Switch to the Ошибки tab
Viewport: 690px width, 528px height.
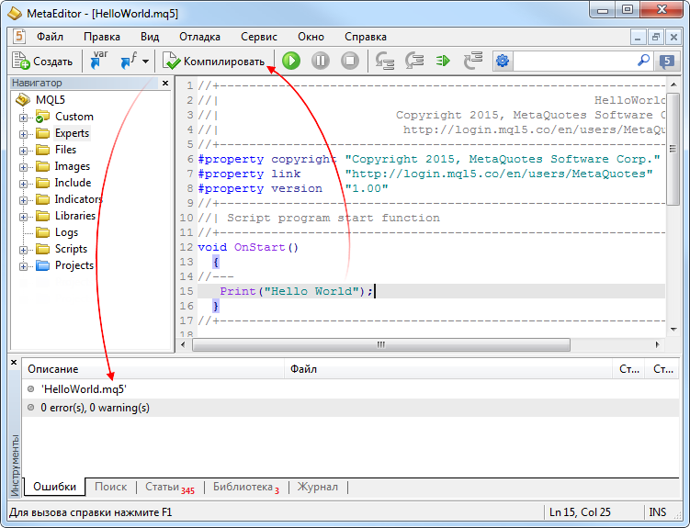click(x=54, y=487)
